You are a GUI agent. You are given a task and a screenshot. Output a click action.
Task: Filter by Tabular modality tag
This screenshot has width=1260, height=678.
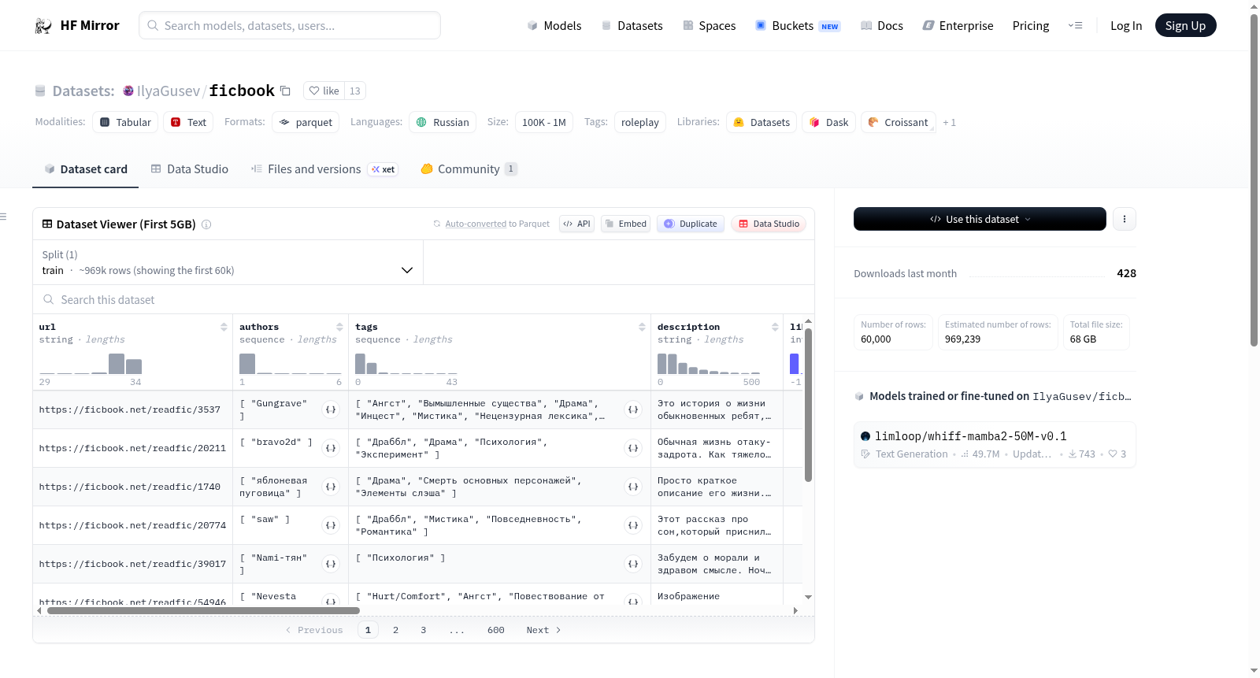[125, 123]
